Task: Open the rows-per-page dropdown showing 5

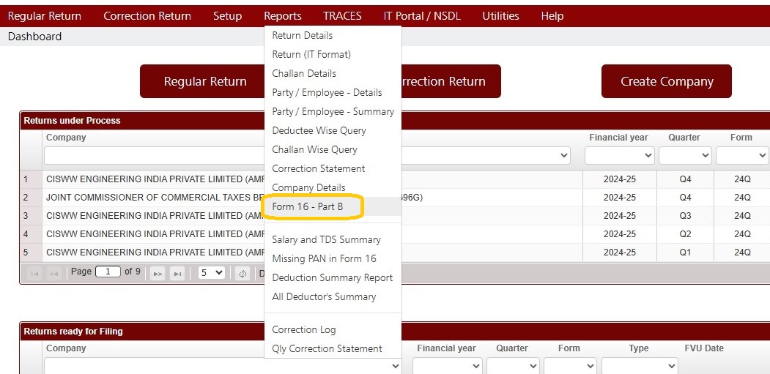Action: click(x=211, y=273)
